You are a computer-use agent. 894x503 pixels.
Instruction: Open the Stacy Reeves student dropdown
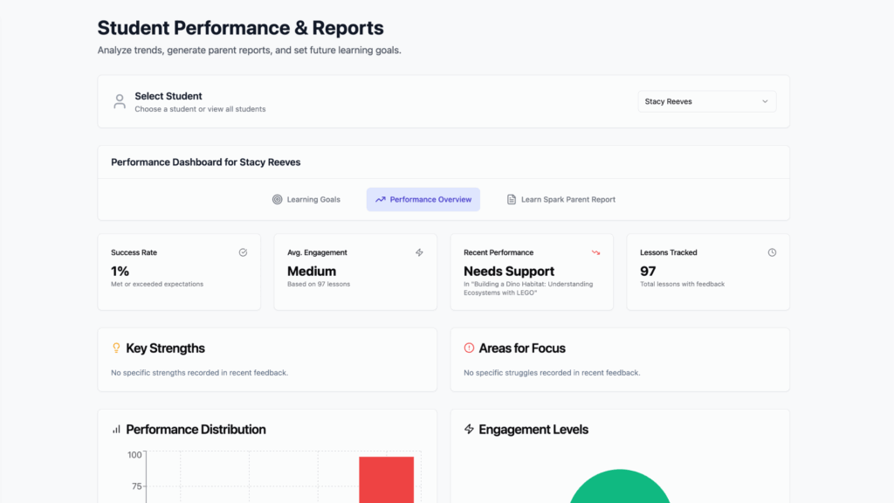(706, 101)
